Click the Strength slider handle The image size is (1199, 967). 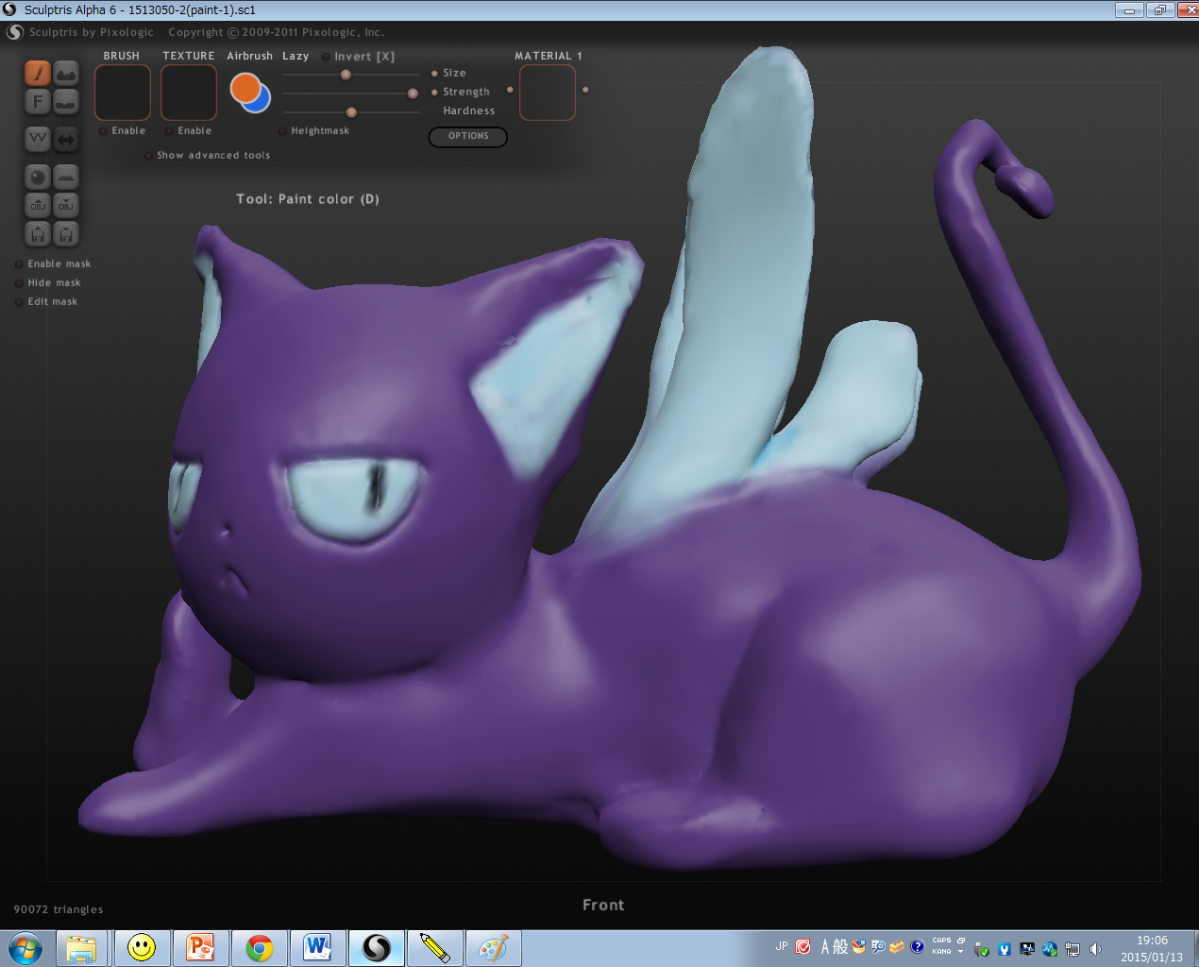413,93
